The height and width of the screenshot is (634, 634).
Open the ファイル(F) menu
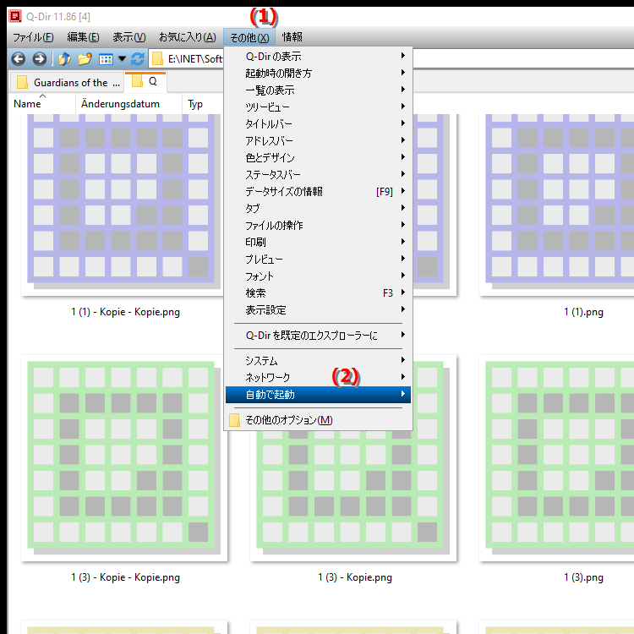[x=33, y=37]
